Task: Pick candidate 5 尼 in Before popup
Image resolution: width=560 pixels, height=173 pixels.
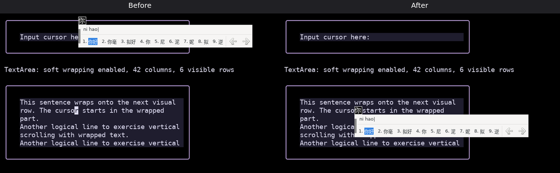Action: pyautogui.click(x=160, y=42)
